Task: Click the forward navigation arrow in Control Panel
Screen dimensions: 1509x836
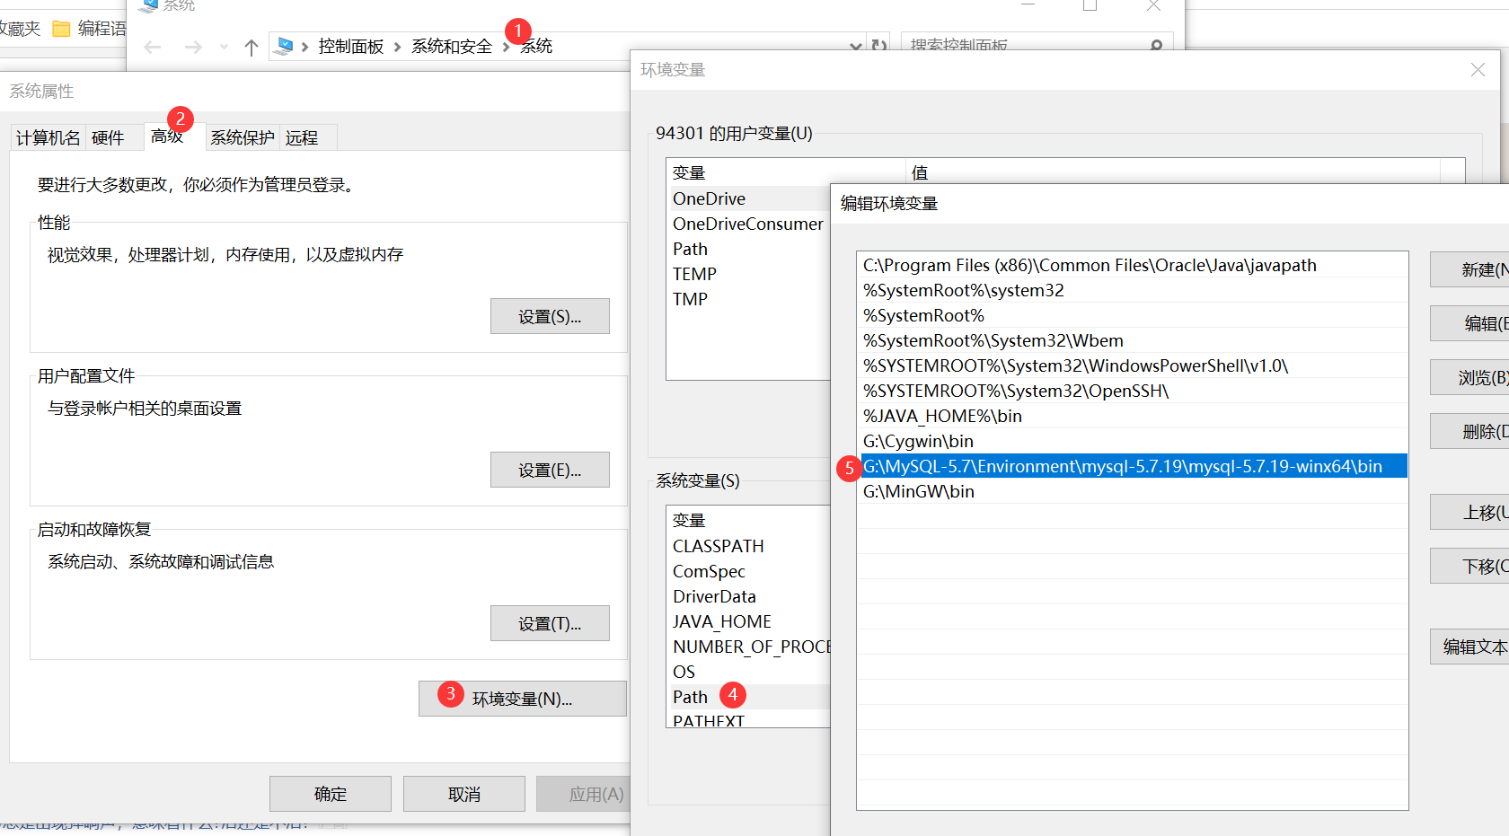Action: click(x=193, y=47)
